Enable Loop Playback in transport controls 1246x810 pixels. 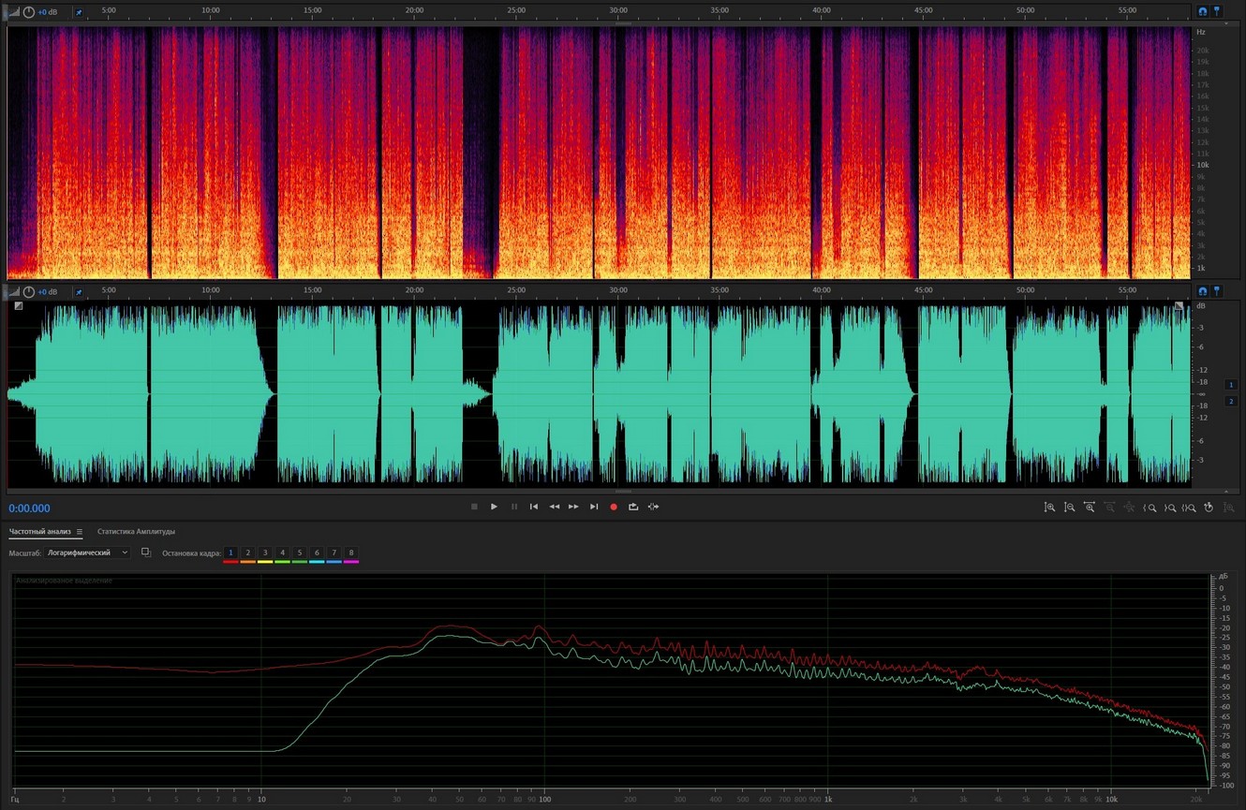633,507
